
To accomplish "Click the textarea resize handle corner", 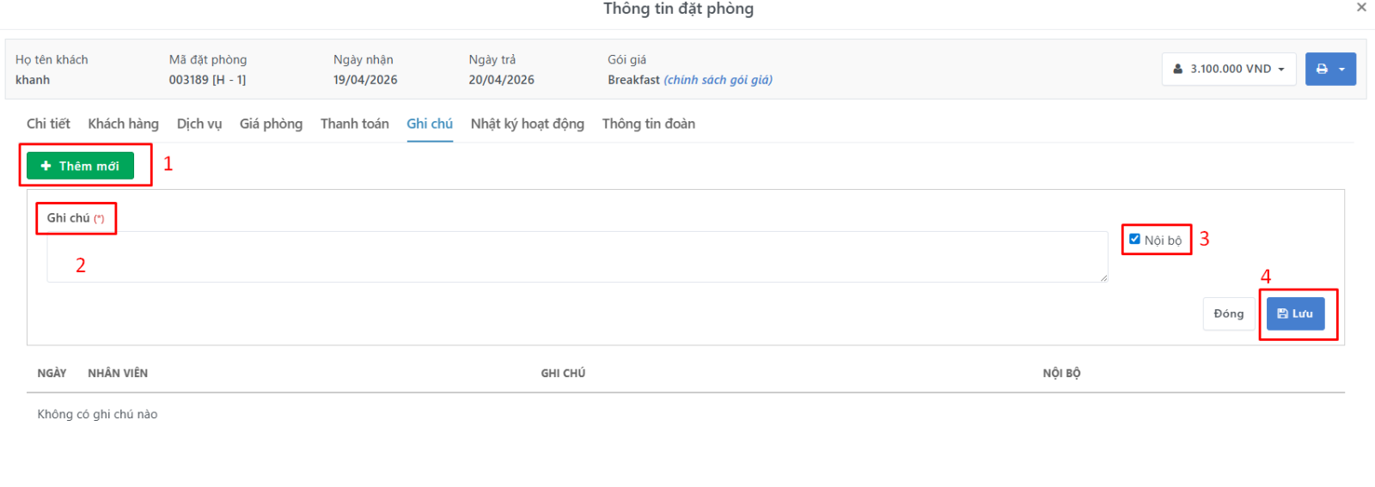I will click(1103, 278).
